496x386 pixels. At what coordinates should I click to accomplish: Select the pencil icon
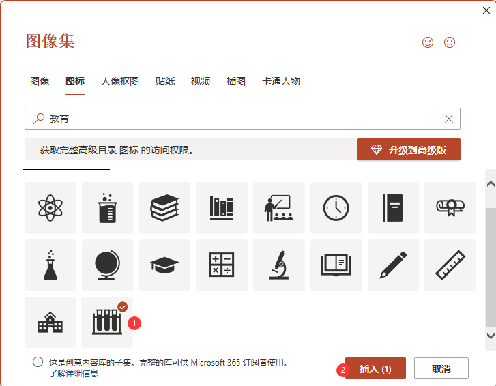pos(393,265)
